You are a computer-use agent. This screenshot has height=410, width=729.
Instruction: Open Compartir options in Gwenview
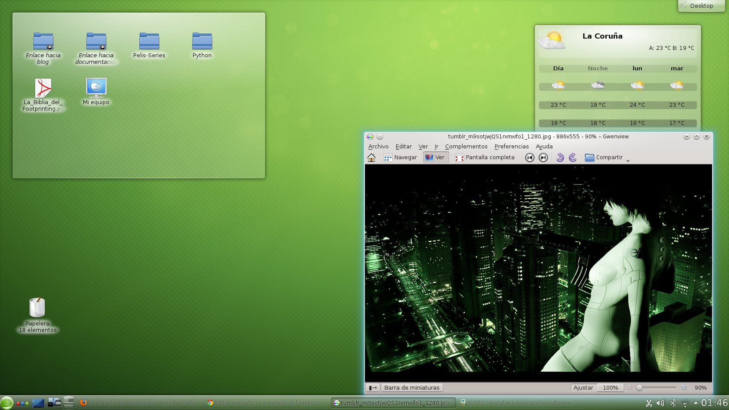point(604,157)
